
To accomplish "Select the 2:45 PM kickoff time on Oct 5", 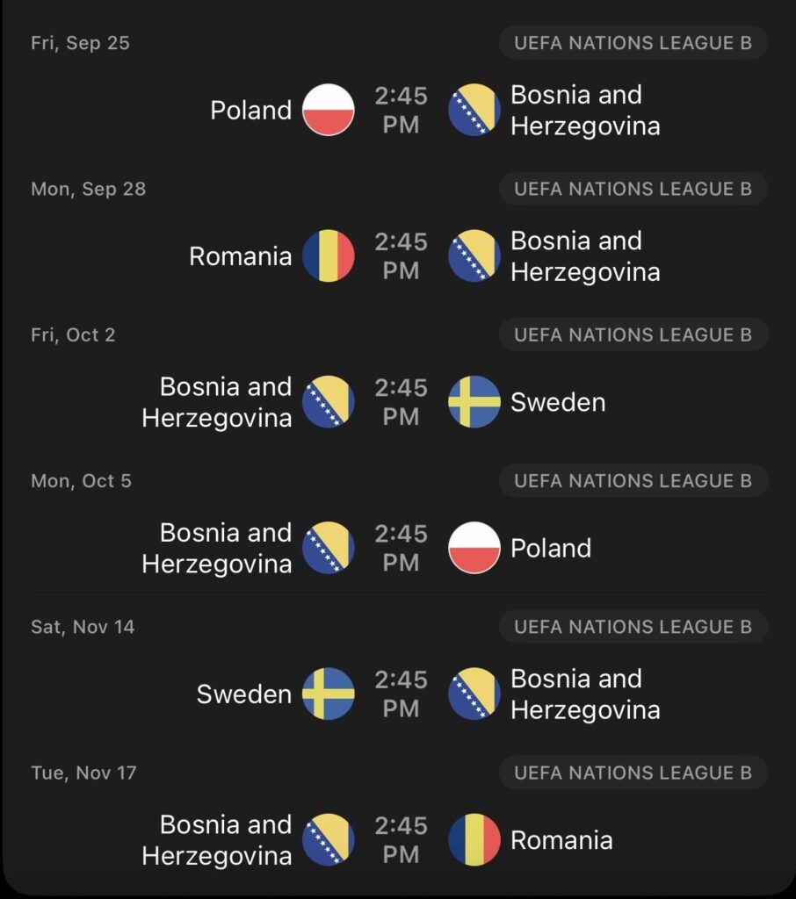I will point(402,548).
